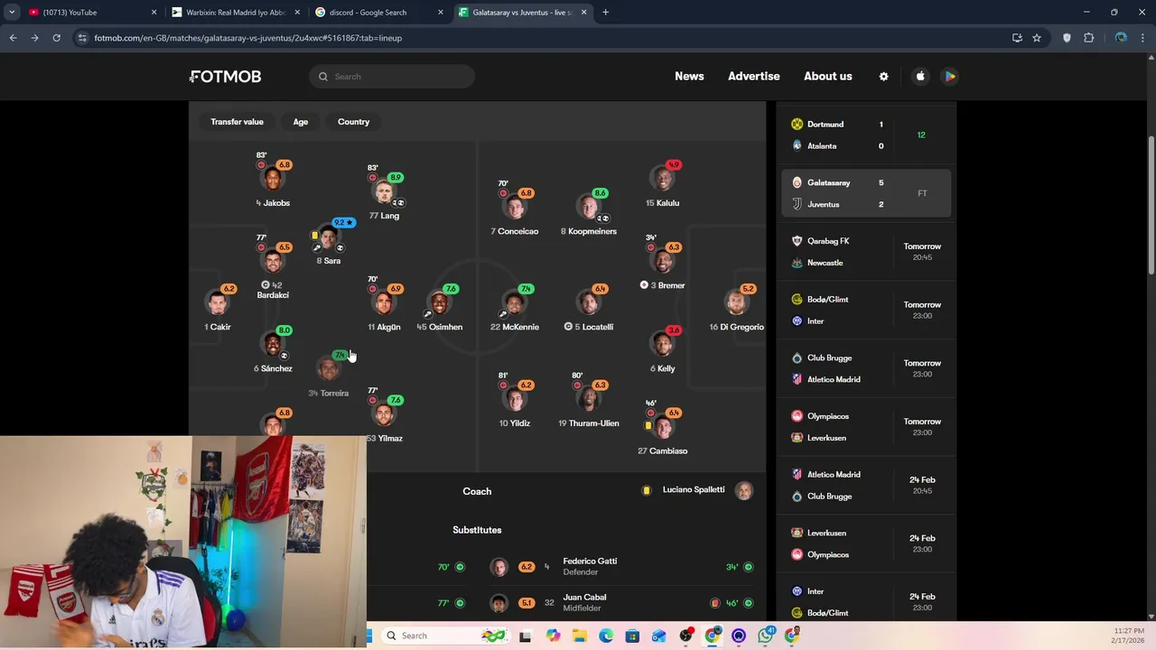
Task: Switch to the YouTube browser tab
Action: tap(90, 13)
